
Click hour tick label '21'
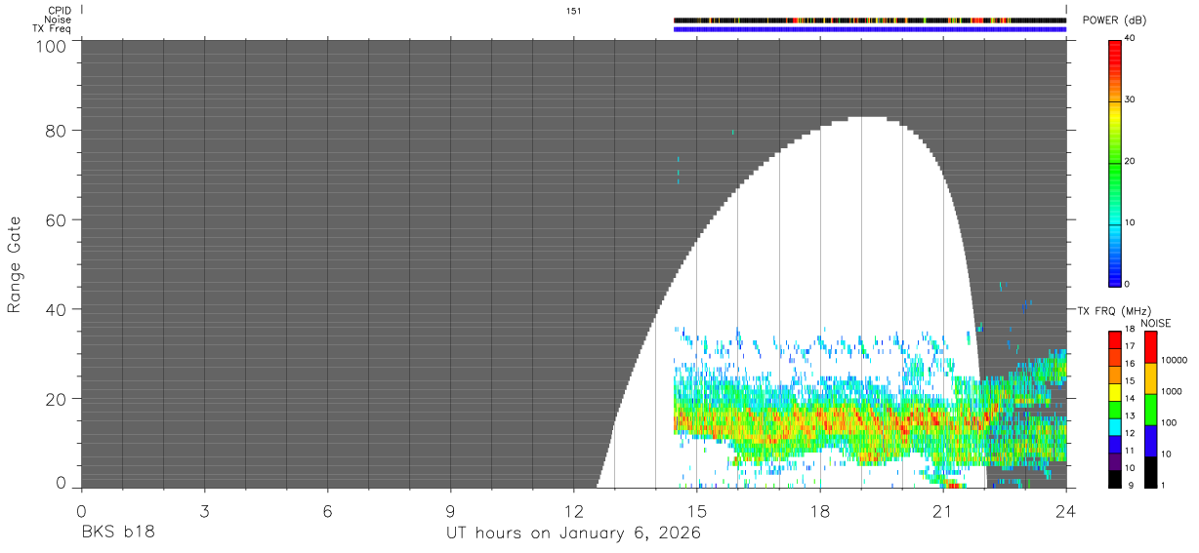(x=943, y=510)
